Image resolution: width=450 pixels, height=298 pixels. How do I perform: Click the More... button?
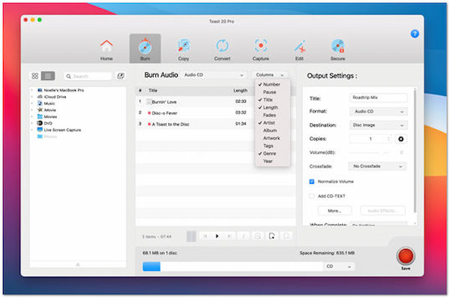pyautogui.click(x=334, y=211)
